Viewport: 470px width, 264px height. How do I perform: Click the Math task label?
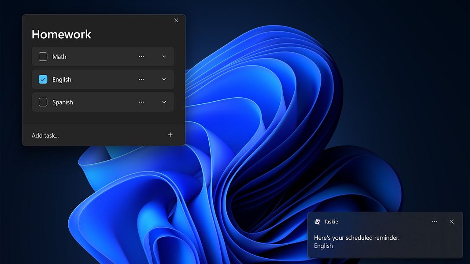[59, 57]
